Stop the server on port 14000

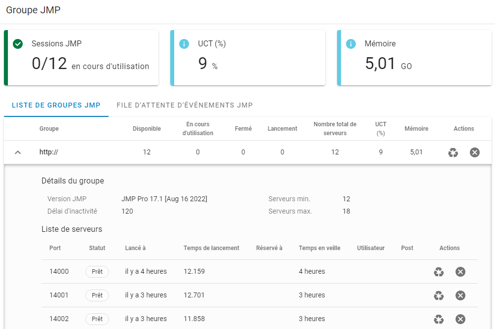(x=460, y=272)
